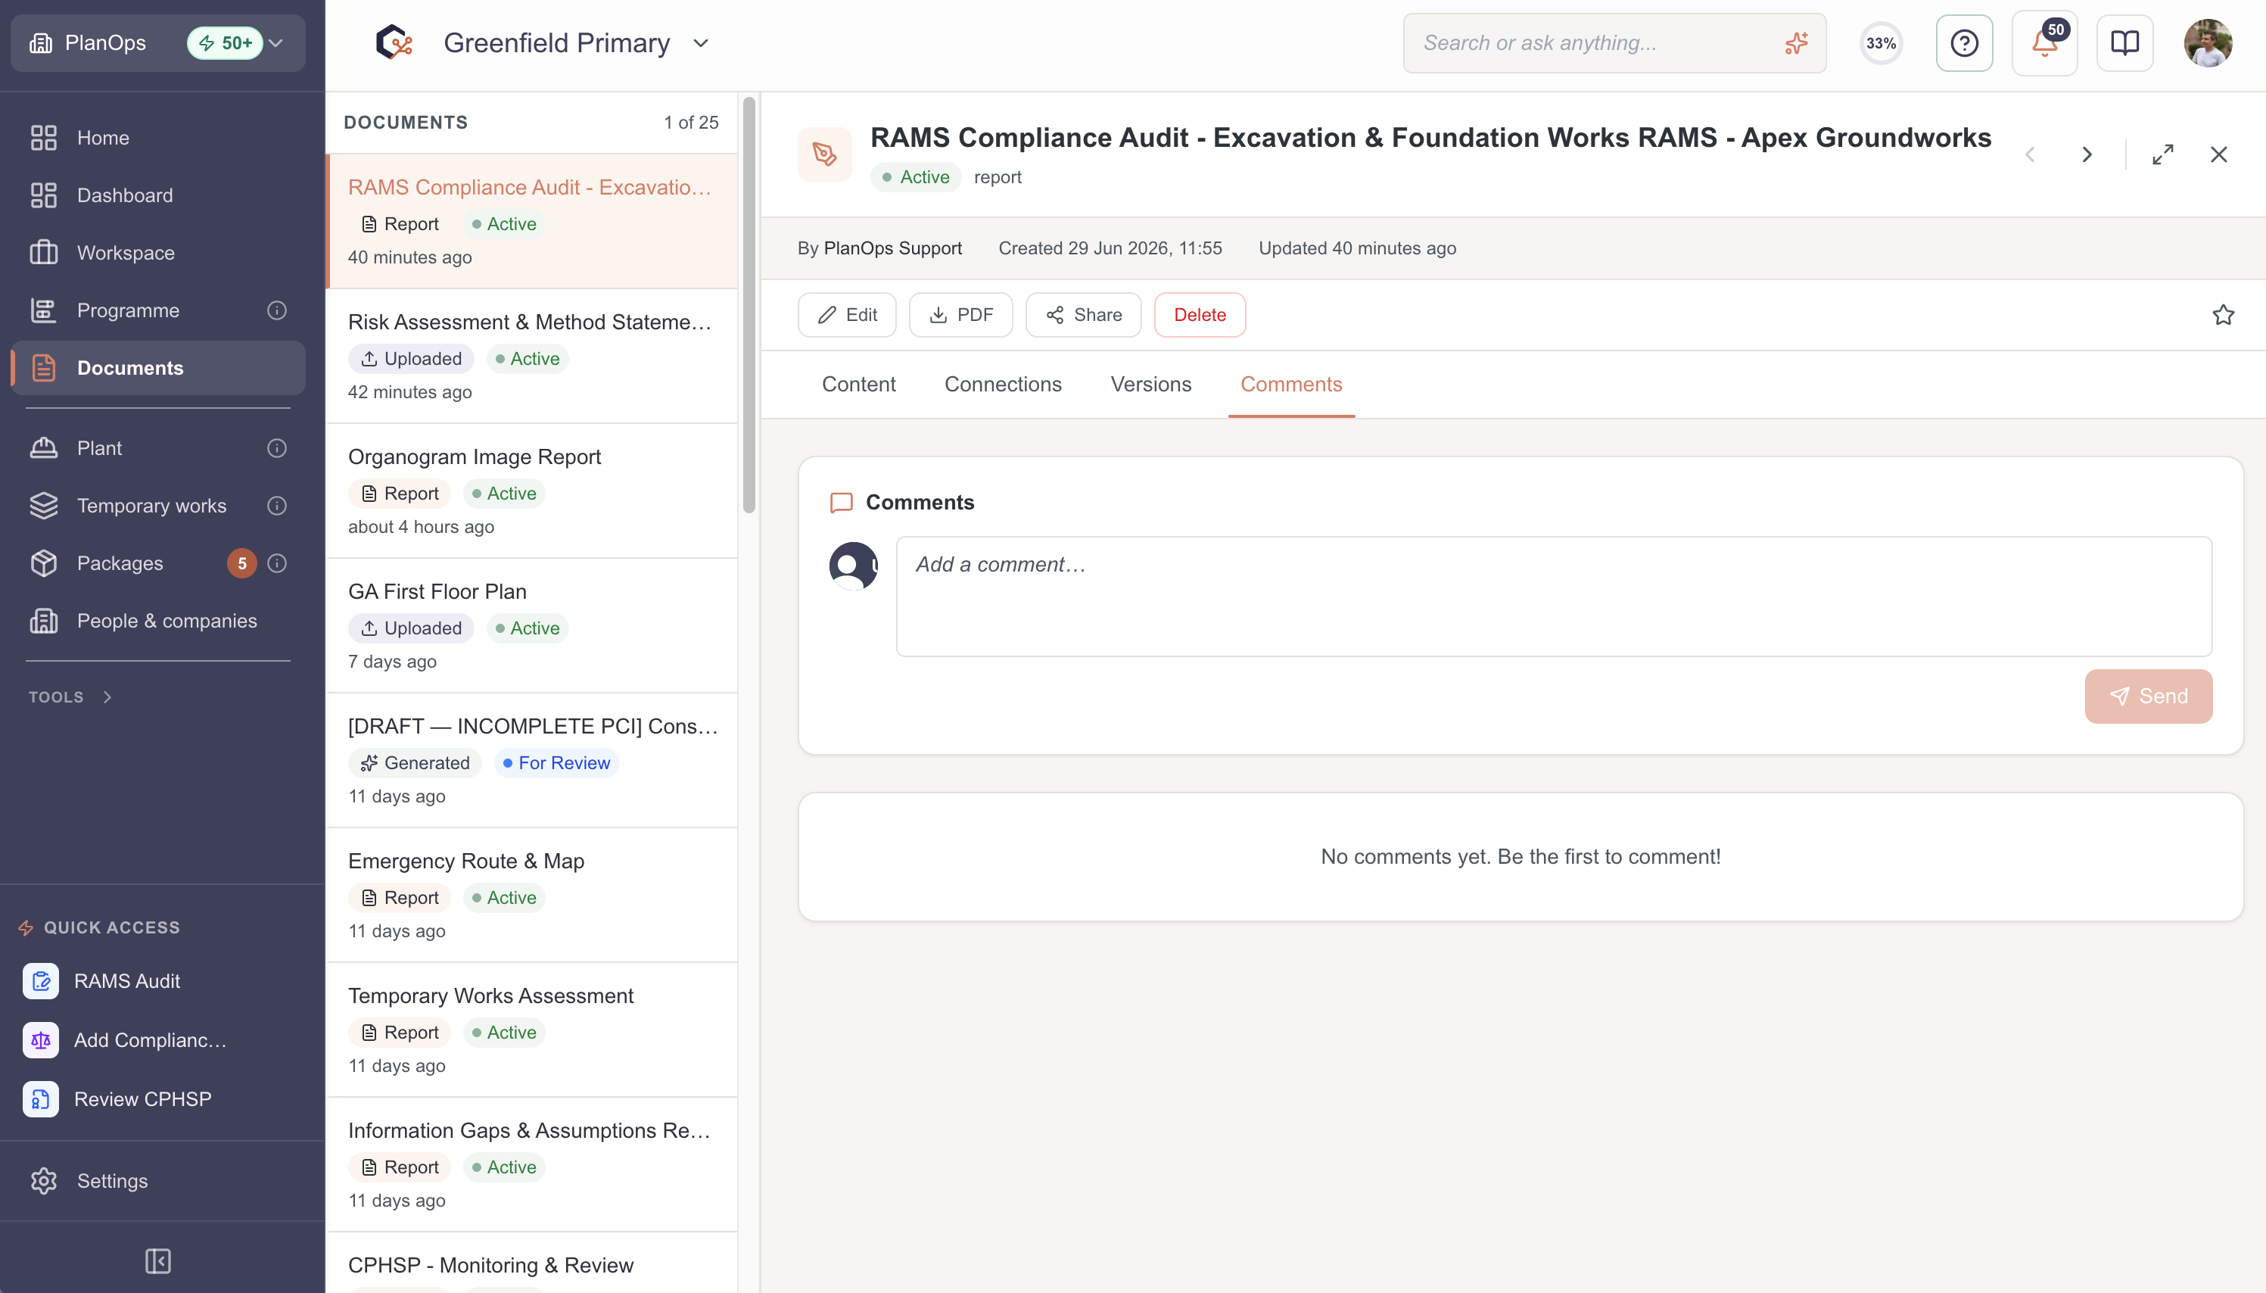
Task: Open the help question mark icon
Action: (x=1963, y=42)
